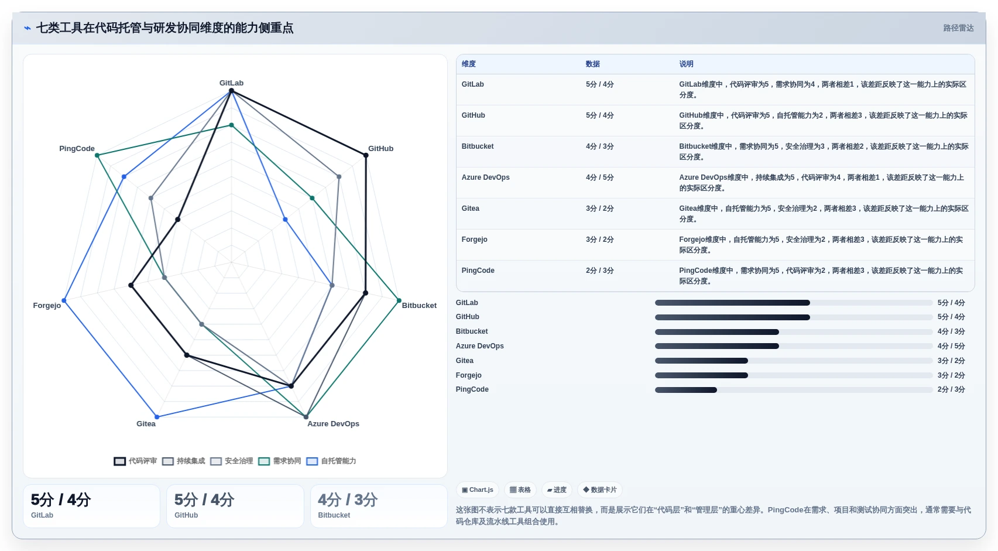Viewport: 998px width, 551px height.
Task: Toggle the 安全治理 legend item
Action: 232,461
